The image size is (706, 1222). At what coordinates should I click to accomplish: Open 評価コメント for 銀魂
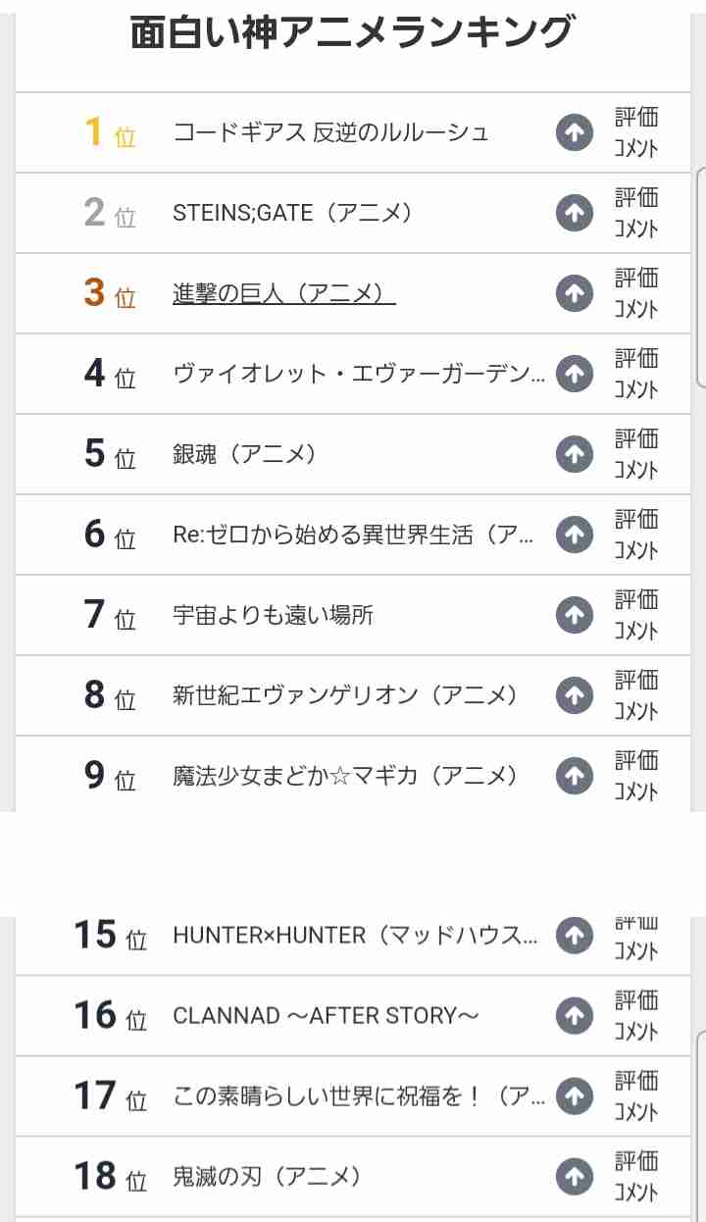tap(636, 454)
